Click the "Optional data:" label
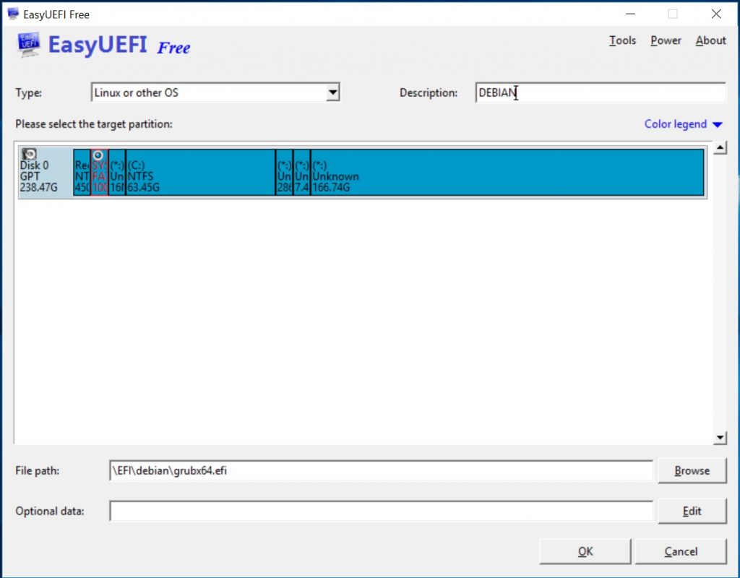 [50, 512]
